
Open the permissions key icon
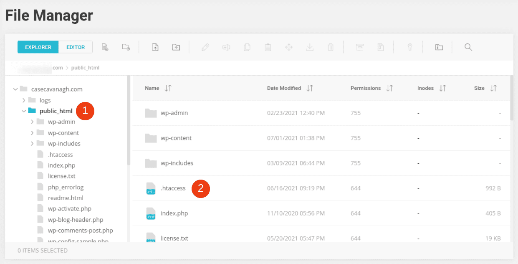[409, 47]
